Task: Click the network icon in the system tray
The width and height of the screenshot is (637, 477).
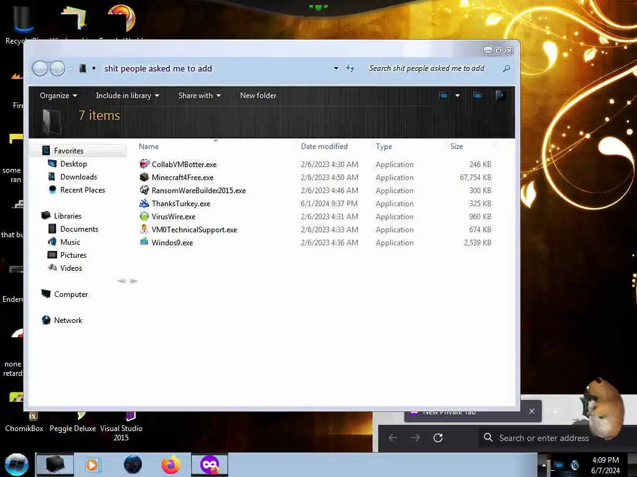Action: click(559, 465)
